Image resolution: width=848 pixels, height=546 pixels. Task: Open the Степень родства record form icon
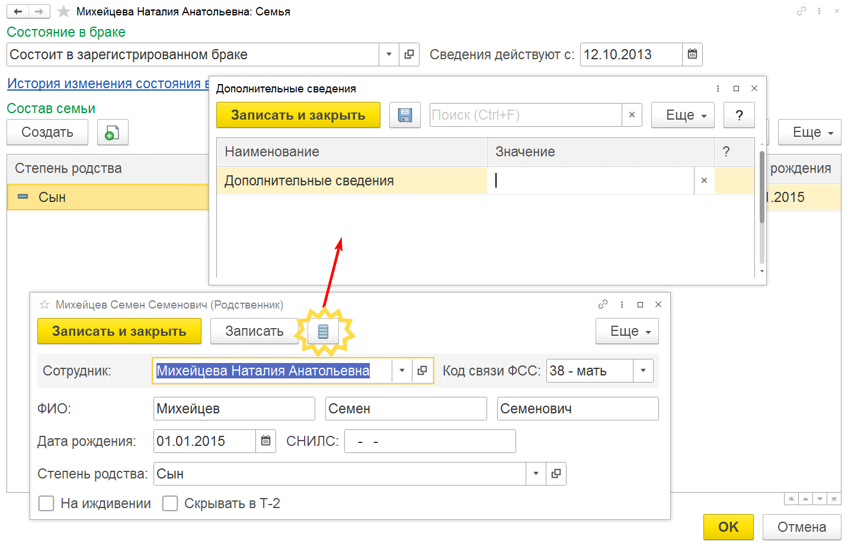tap(556, 474)
